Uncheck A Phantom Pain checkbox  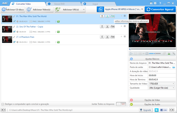pyautogui.click(x=14, y=42)
